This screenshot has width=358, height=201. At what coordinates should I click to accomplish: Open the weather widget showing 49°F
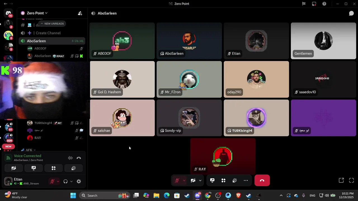click(x=16, y=195)
